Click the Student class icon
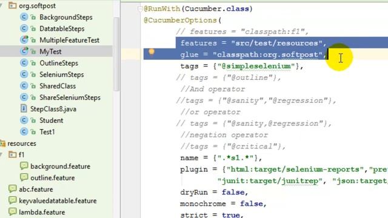This screenshot has height=218, width=388. tap(24, 120)
